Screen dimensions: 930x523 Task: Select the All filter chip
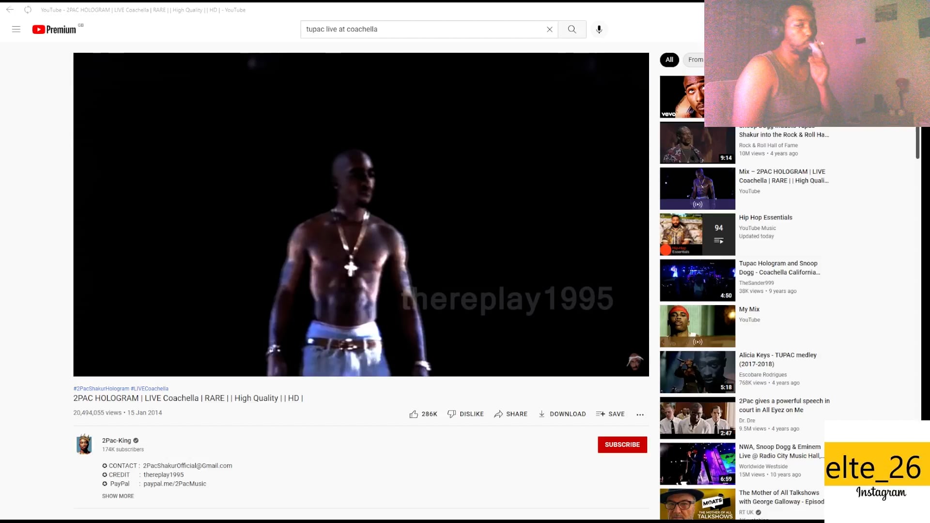[669, 60]
